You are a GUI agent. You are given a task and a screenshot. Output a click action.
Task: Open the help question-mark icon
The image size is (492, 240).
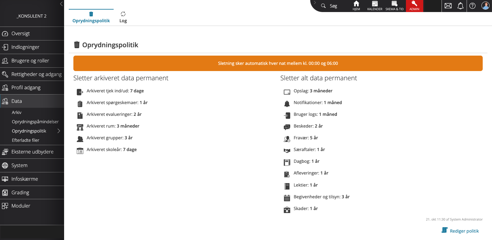pyautogui.click(x=472, y=6)
